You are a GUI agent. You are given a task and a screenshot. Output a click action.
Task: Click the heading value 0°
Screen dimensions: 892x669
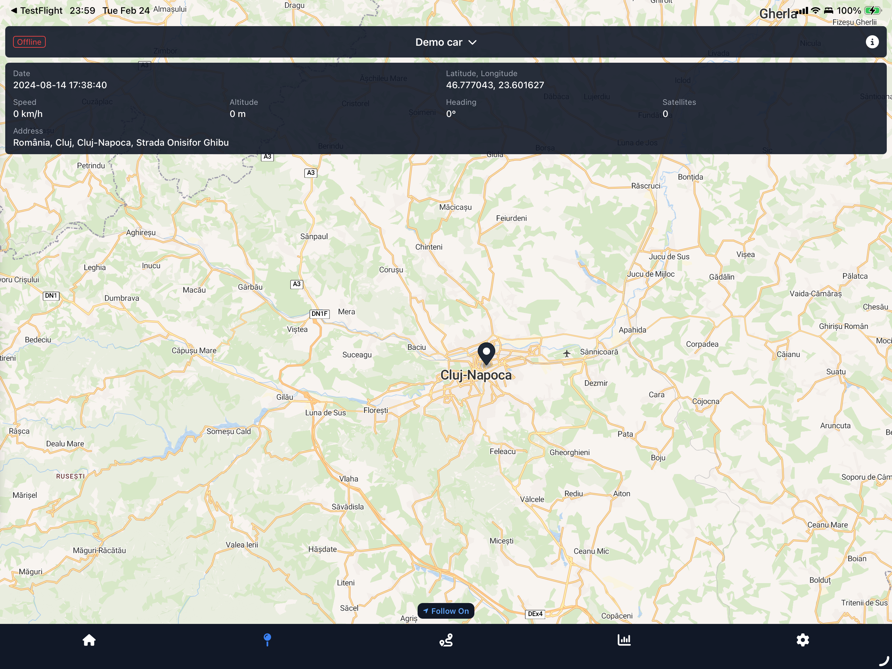(451, 114)
